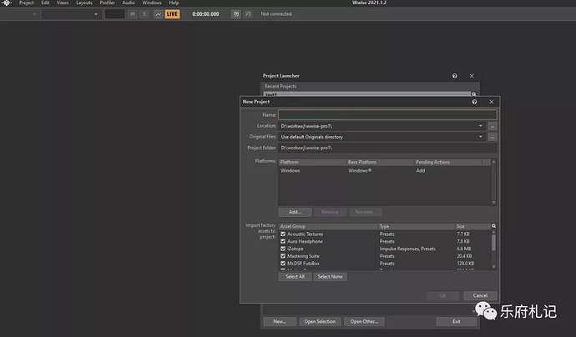The width and height of the screenshot is (576, 337).
Task: Expand the Location path dropdown
Action: (482, 125)
